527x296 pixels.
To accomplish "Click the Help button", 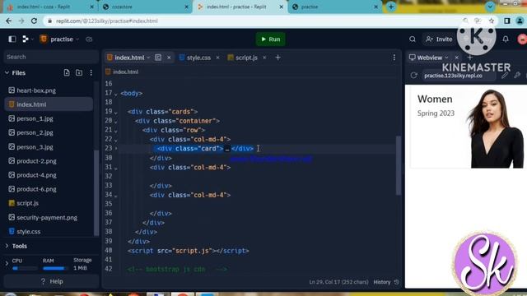I will [x=51, y=281].
